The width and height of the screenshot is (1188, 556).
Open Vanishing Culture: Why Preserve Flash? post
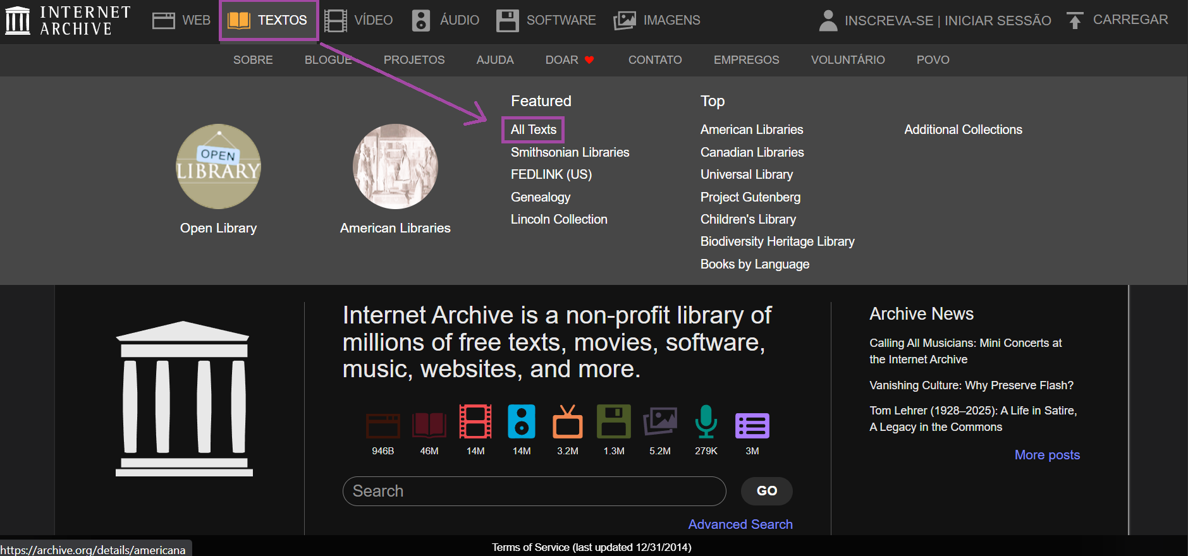(x=971, y=385)
